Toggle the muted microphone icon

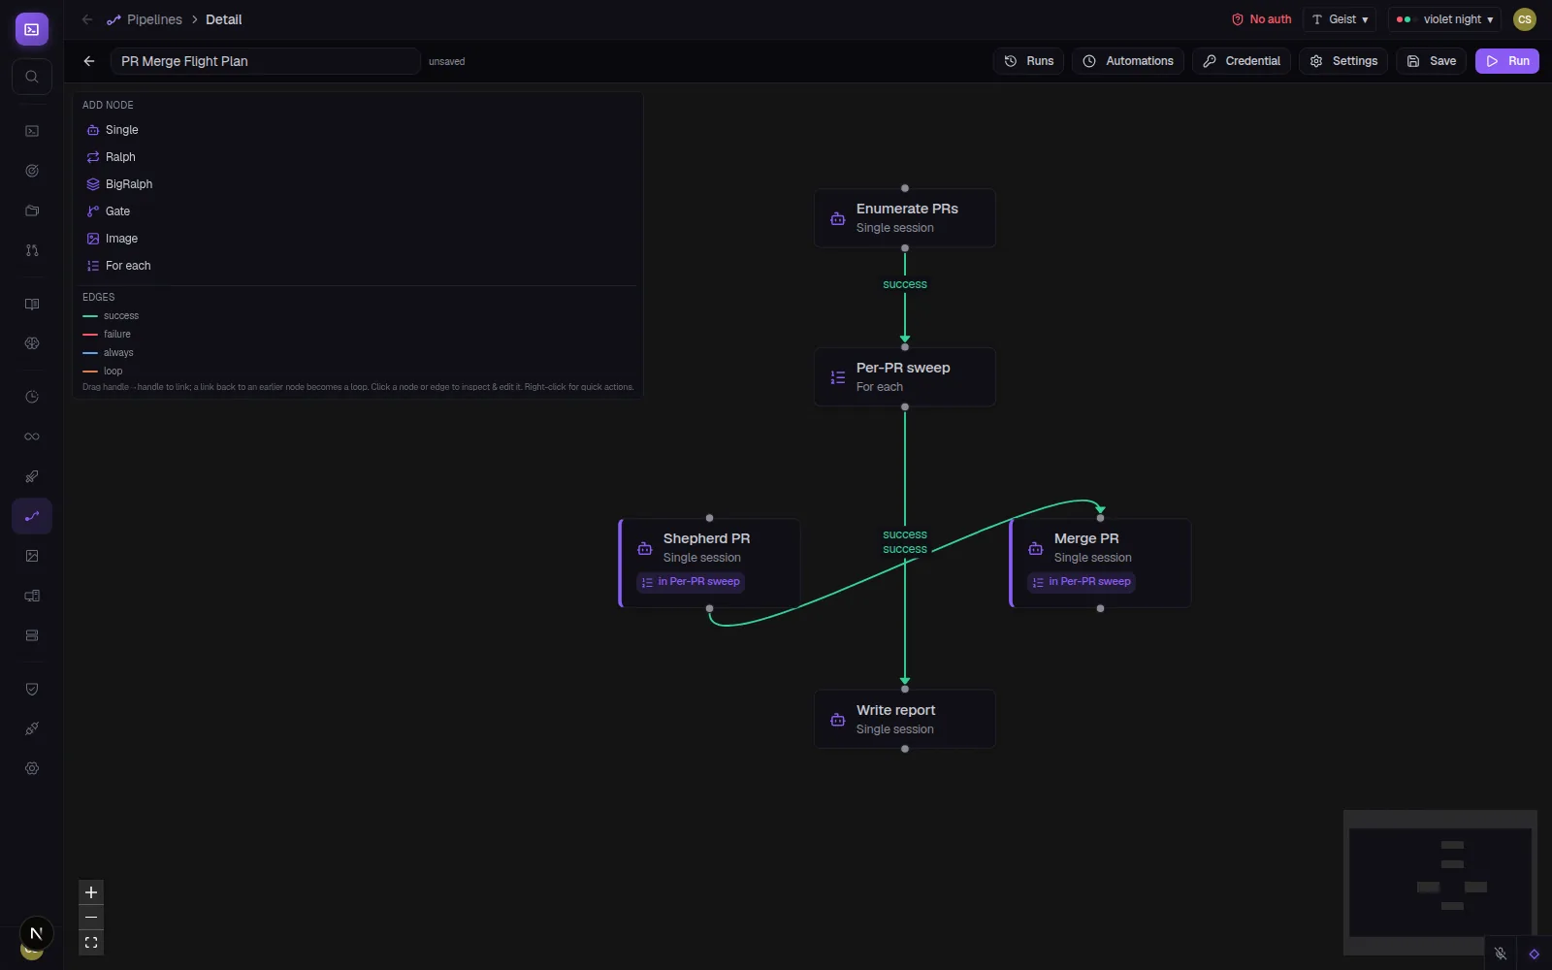[x=1501, y=954]
